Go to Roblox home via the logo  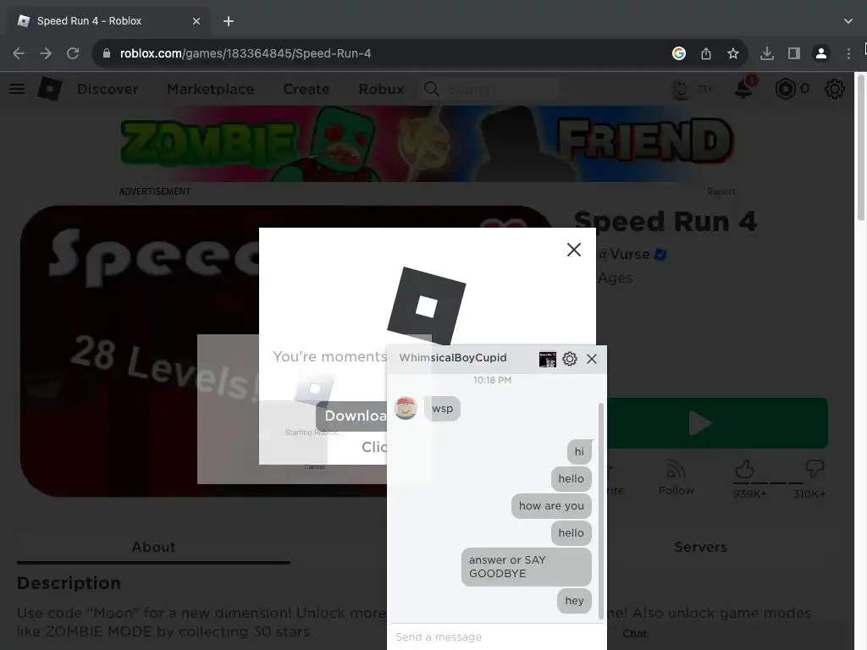click(x=50, y=88)
